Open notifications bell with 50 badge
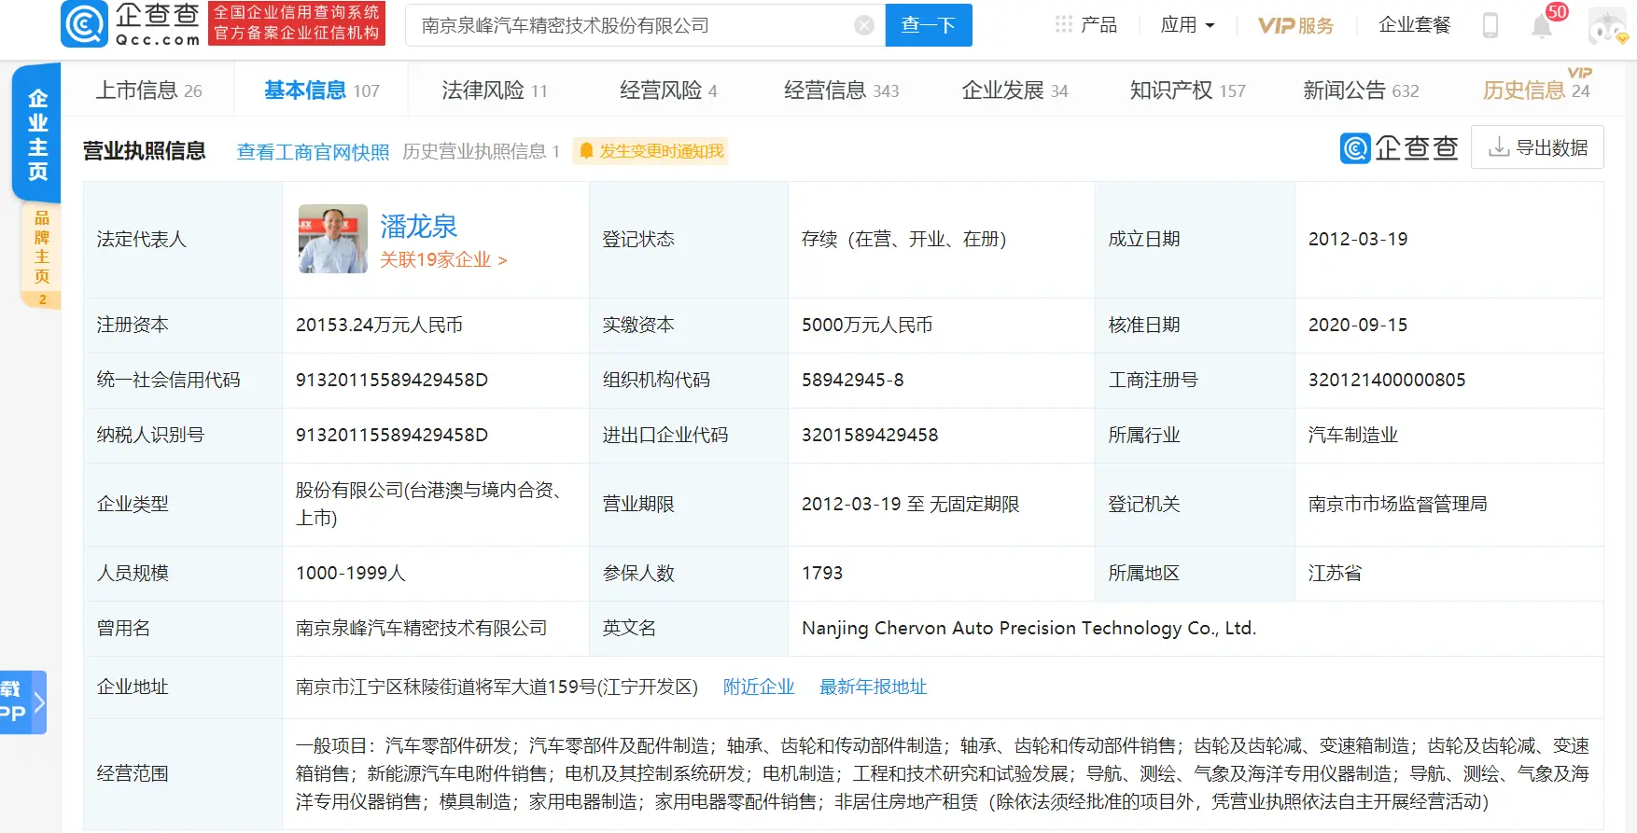Viewport: 1637px width, 833px height. [1542, 25]
